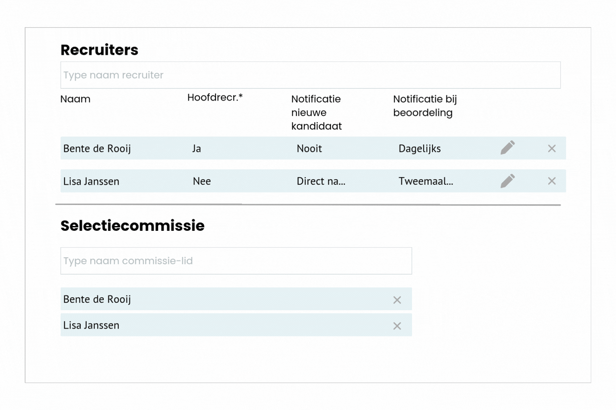The image size is (616, 410).
Task: Edit recruiter Bente de Rooij with pencil icon
Action: pyautogui.click(x=508, y=148)
